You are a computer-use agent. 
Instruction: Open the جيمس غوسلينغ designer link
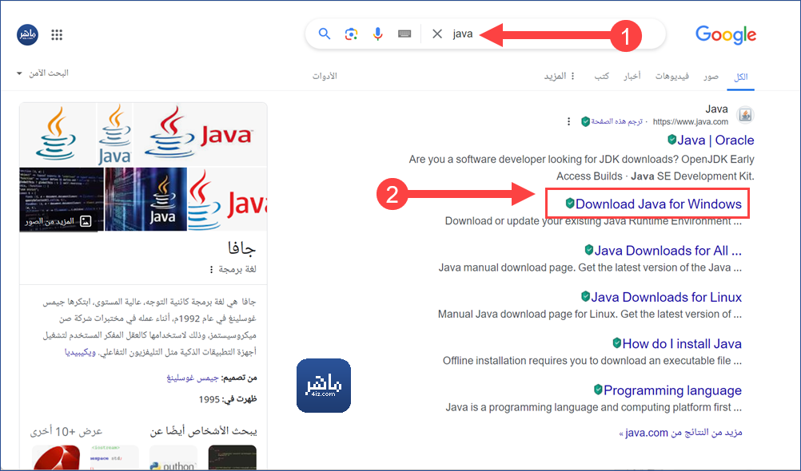193,378
